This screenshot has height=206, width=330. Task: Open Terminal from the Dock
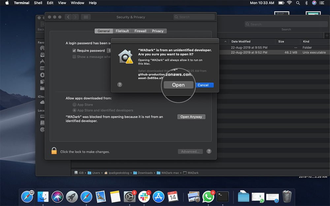[223, 197]
